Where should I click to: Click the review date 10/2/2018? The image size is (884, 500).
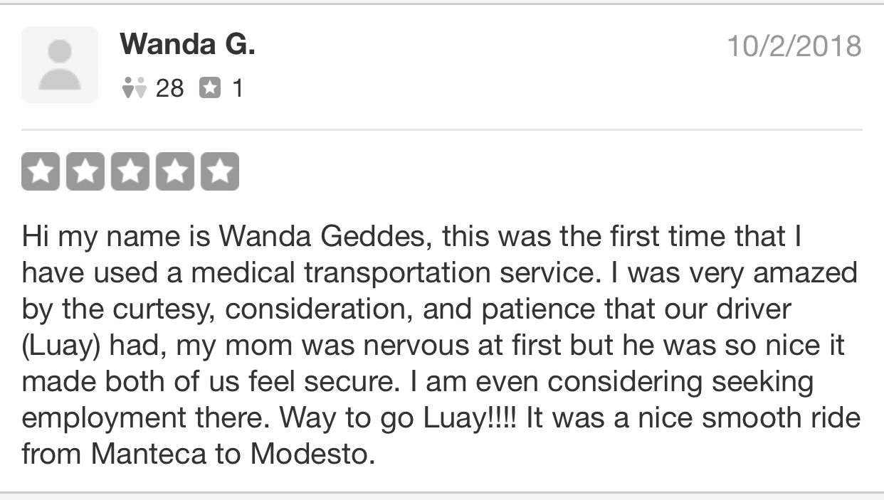[x=794, y=46]
